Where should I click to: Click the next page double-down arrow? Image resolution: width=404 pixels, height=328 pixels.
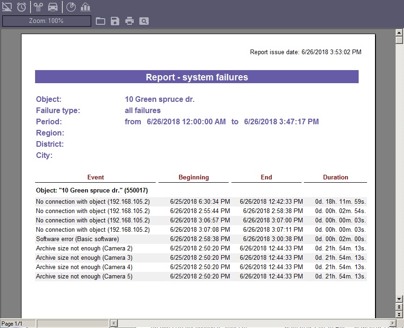coord(399,314)
